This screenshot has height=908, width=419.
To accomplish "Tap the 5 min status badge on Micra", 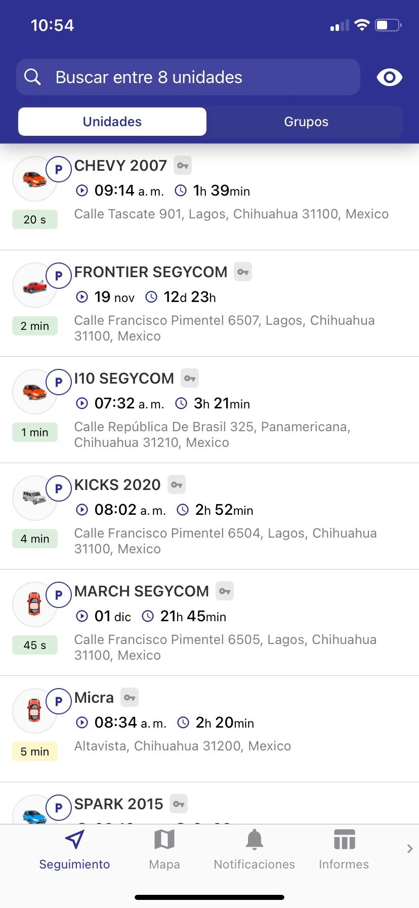I will pyautogui.click(x=35, y=751).
